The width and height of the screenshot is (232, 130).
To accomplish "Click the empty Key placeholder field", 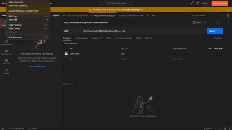I will (x=94, y=59).
